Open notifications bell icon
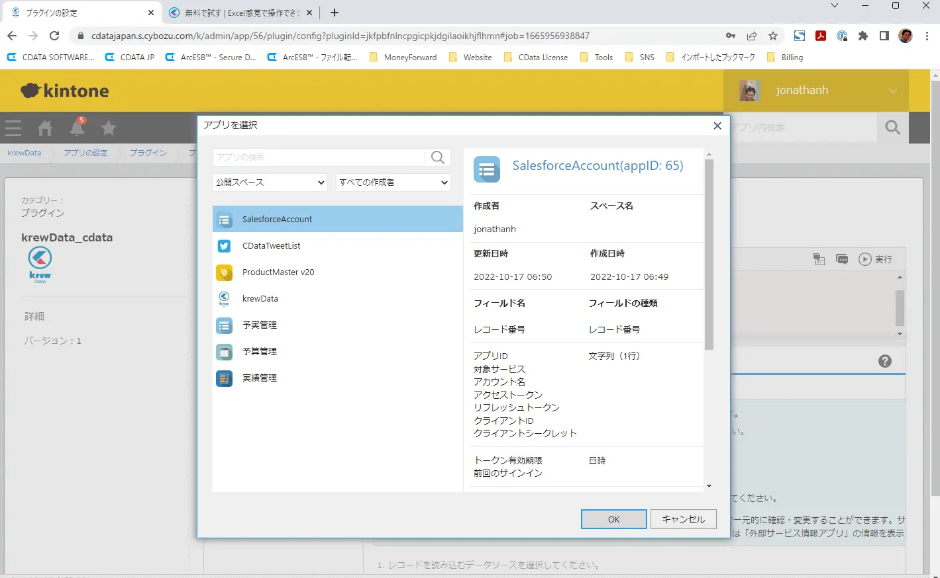The height and width of the screenshot is (578, 940). coord(78,127)
